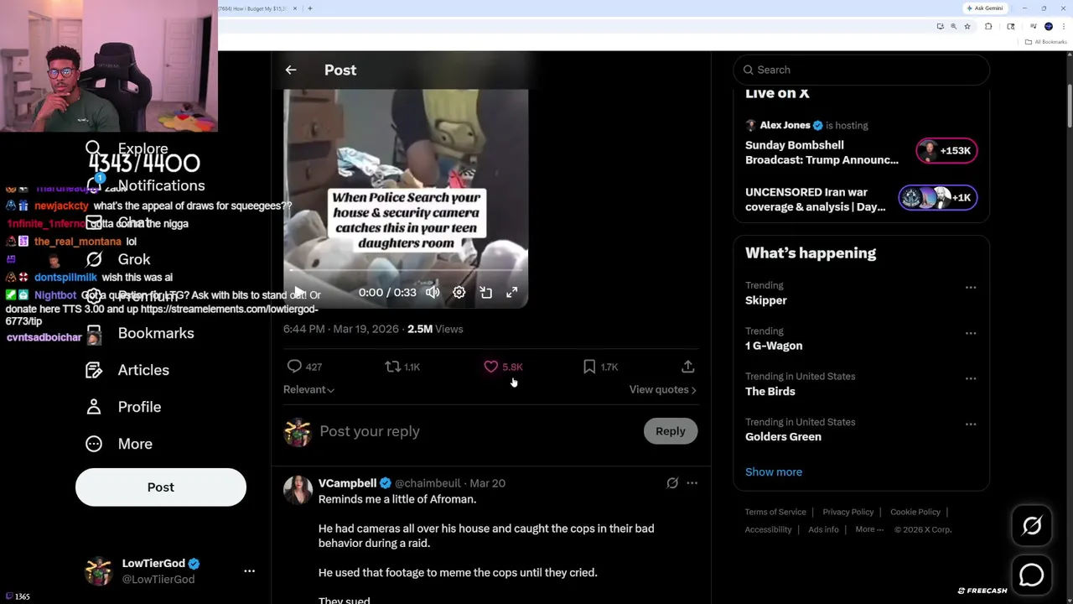Click the @chaimbeuil handle
Image resolution: width=1073 pixels, height=604 pixels.
(428, 483)
